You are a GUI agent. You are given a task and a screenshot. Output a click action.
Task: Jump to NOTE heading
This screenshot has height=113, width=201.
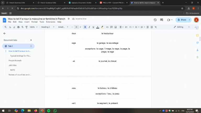[x=13, y=70]
